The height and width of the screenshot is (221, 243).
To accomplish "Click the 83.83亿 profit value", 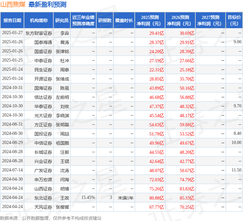I will (x=187, y=189).
